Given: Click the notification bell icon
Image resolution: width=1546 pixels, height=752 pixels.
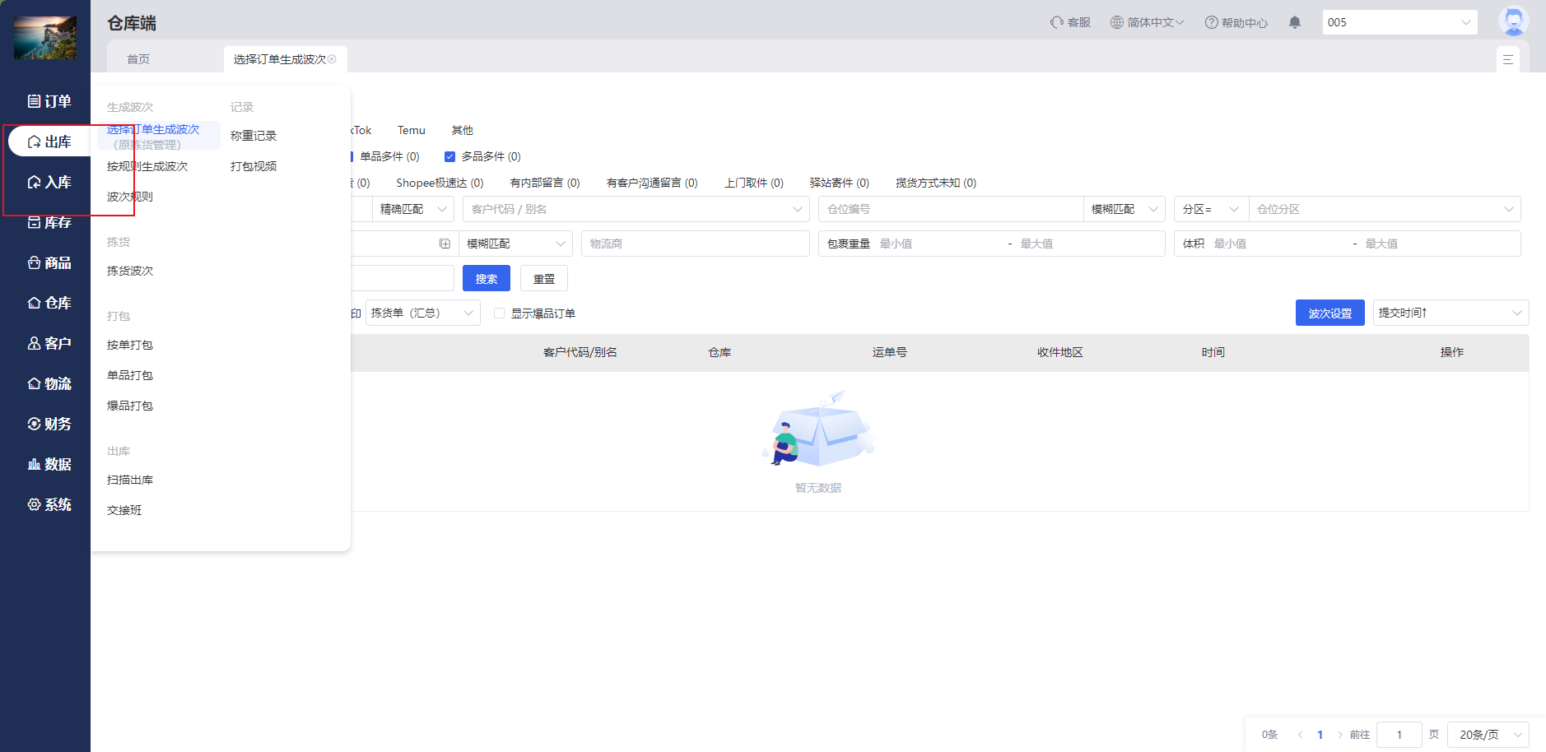Looking at the screenshot, I should (1295, 22).
